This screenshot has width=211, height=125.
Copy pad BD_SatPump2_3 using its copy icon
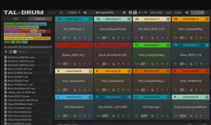point(75,38)
